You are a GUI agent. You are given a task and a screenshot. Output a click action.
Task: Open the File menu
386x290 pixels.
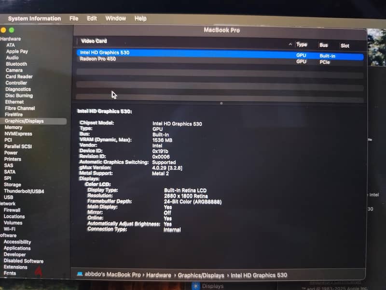coord(74,18)
